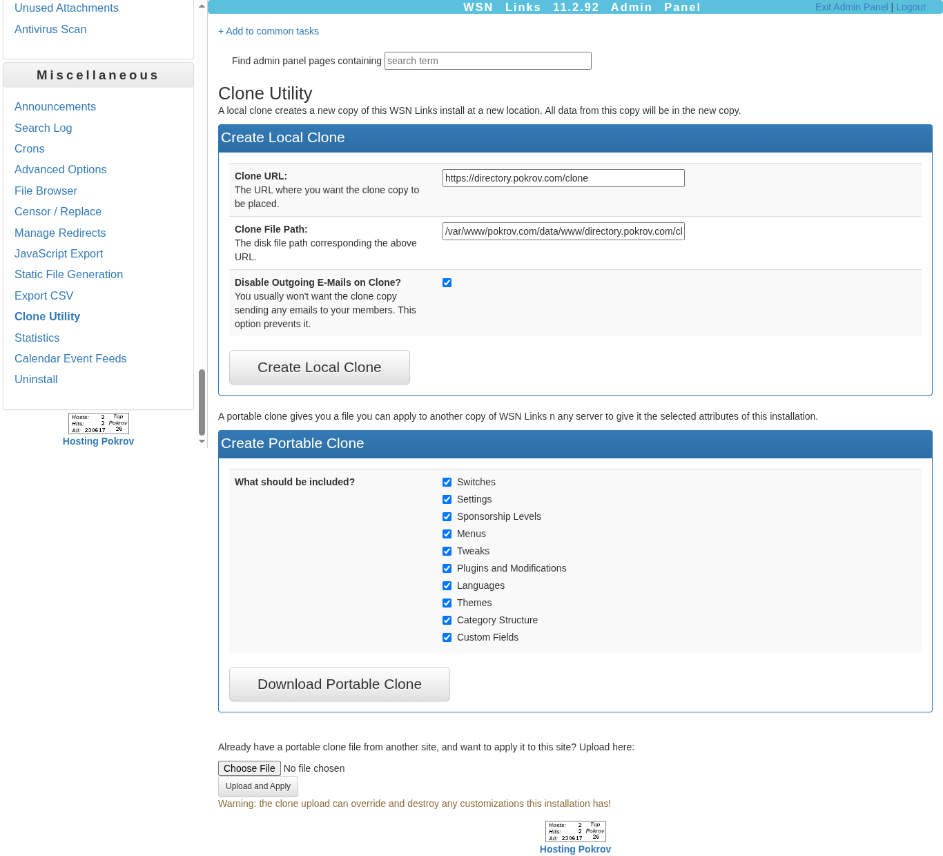
Task: Click the sidebar hit counter image
Action: (98, 423)
